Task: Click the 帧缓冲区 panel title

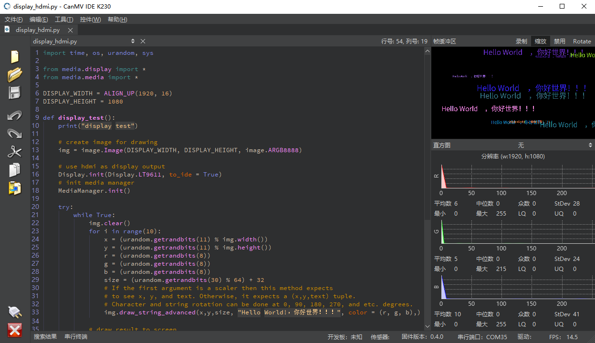Action: coord(445,42)
